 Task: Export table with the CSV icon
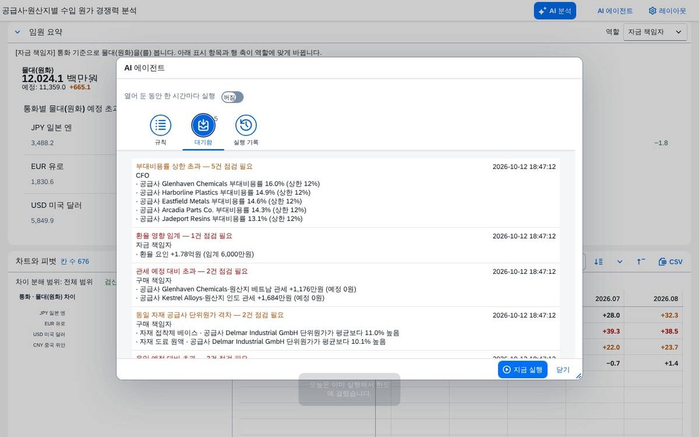tap(670, 262)
